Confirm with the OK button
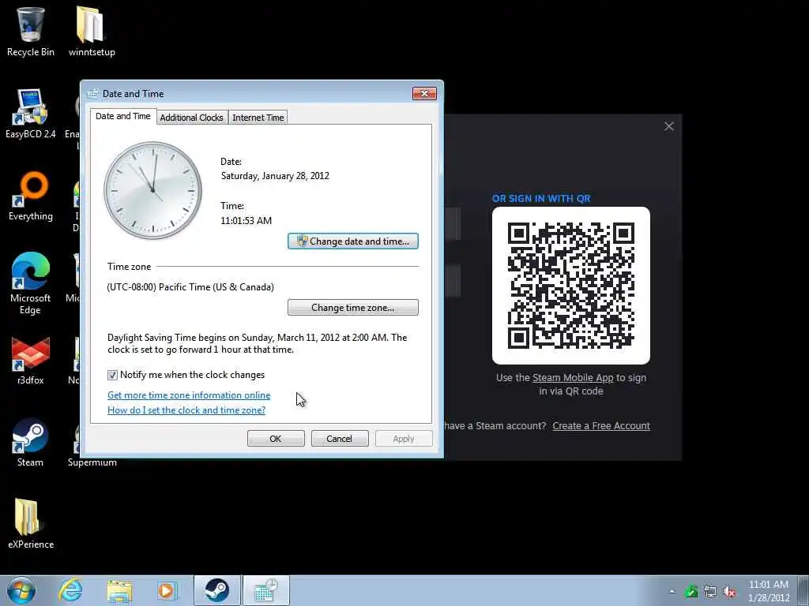The height and width of the screenshot is (606, 809). [x=276, y=439]
